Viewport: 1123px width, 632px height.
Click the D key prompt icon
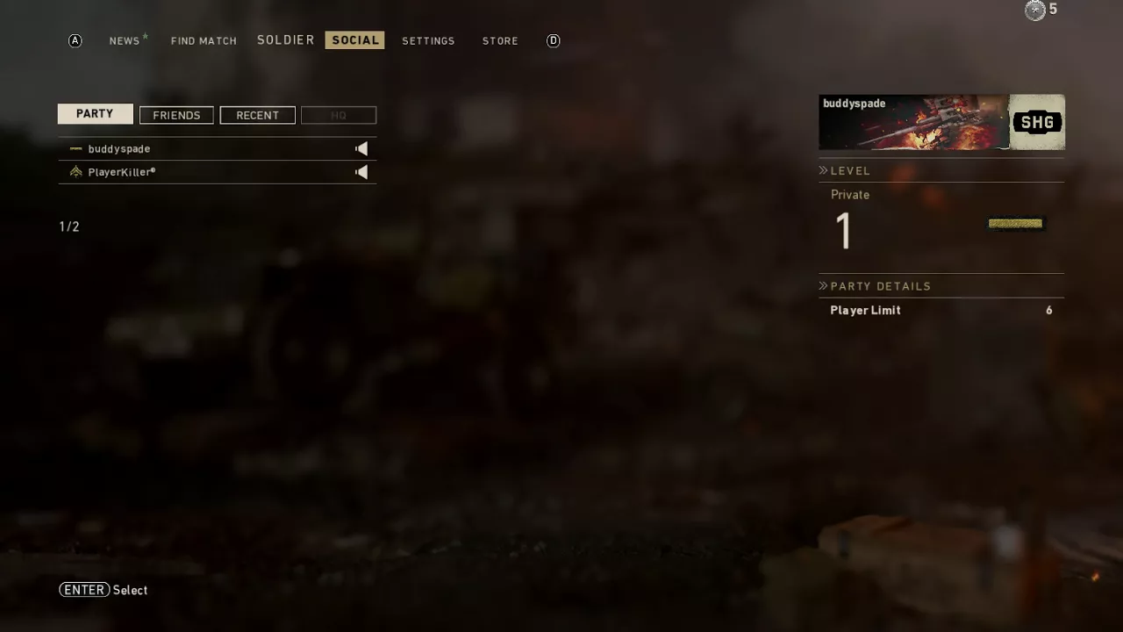[553, 40]
